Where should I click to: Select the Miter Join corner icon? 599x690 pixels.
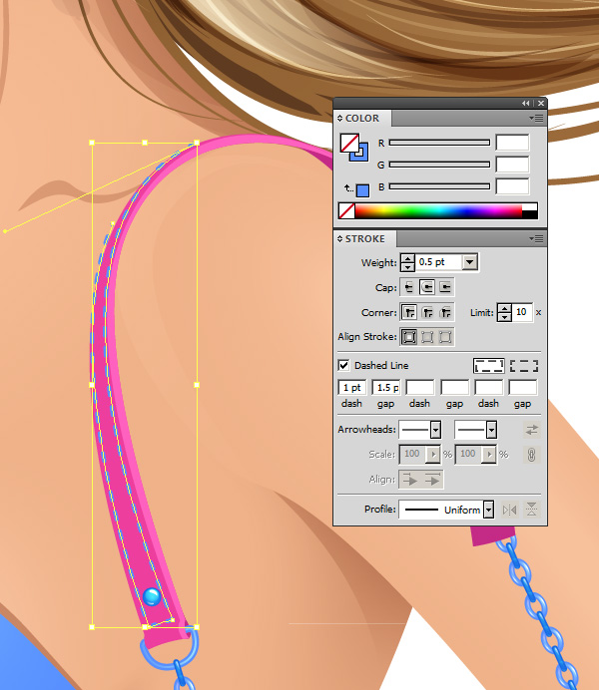pyautogui.click(x=407, y=312)
